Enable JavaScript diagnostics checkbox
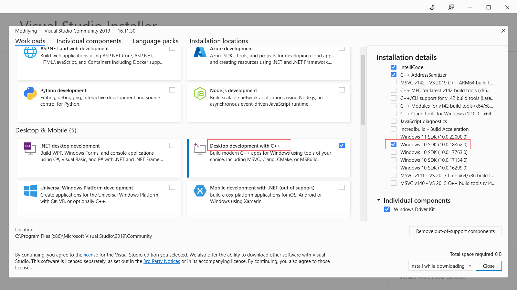 click(394, 121)
